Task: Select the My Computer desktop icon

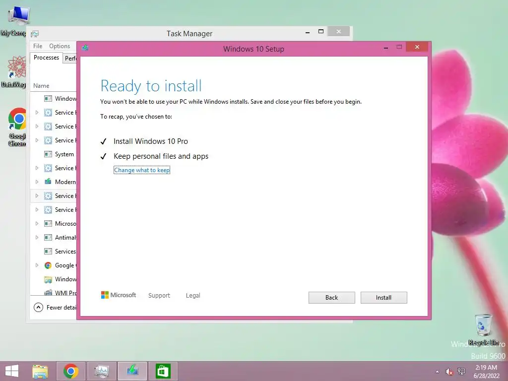Action: [14, 21]
